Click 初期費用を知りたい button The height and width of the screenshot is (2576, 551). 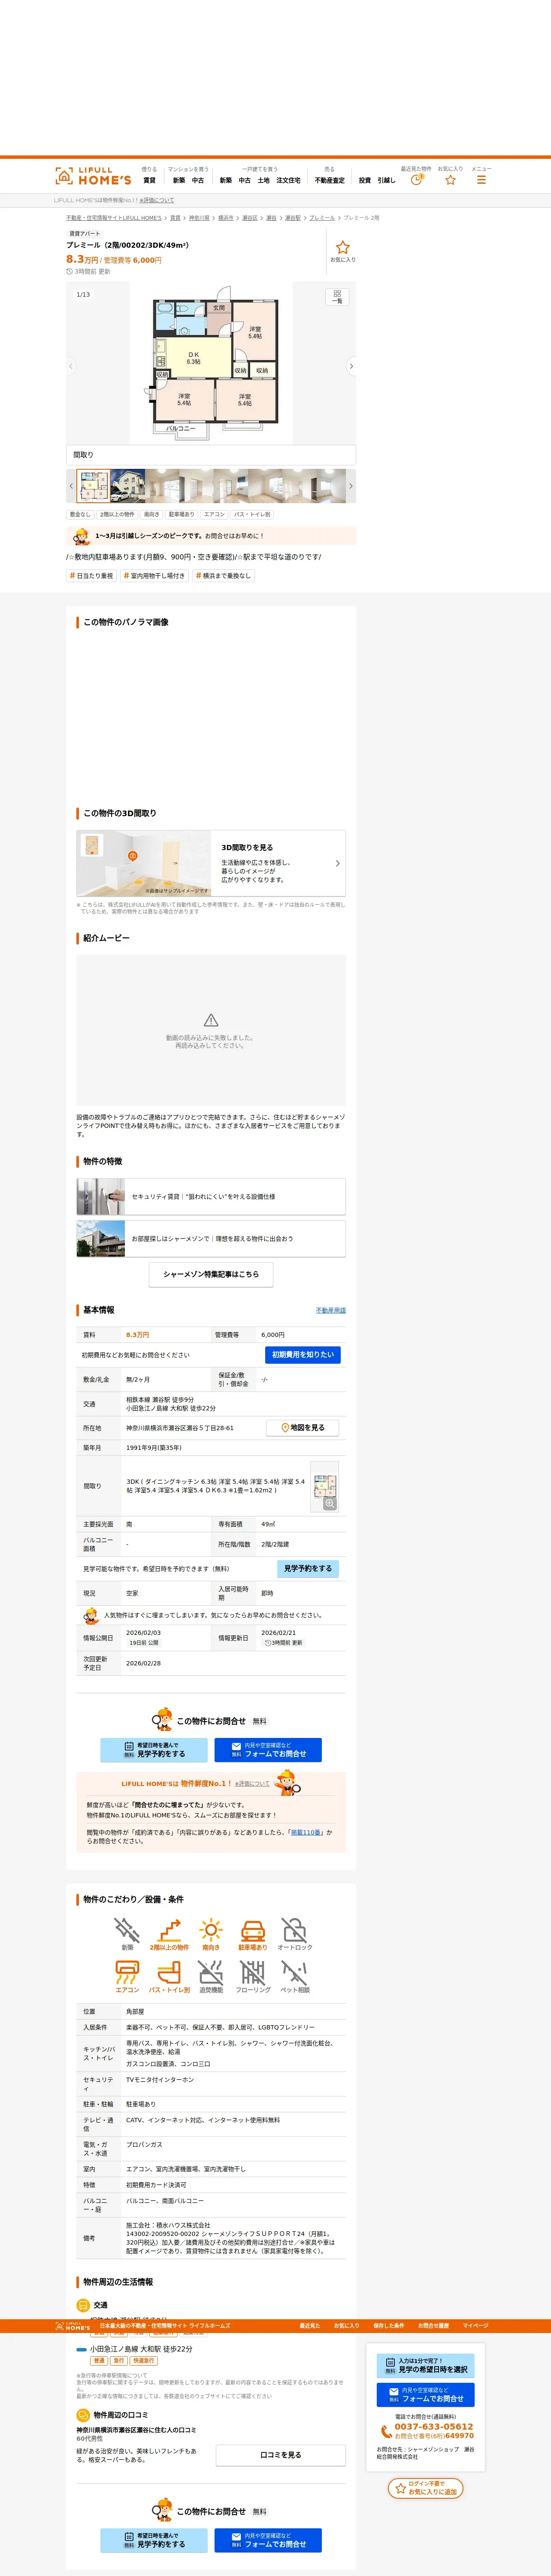click(303, 1355)
